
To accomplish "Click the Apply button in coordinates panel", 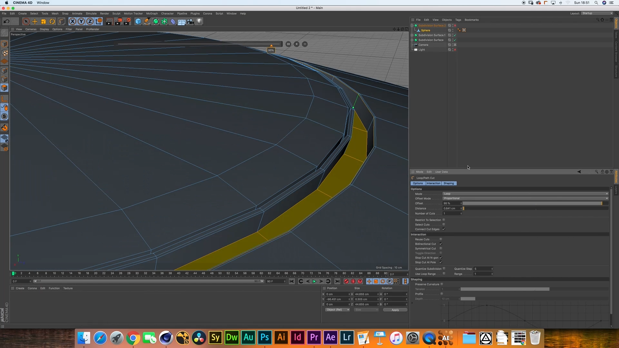I will click(395, 310).
